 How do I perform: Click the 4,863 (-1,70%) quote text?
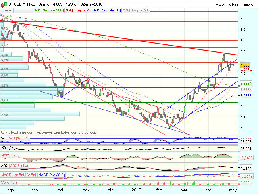65,4
